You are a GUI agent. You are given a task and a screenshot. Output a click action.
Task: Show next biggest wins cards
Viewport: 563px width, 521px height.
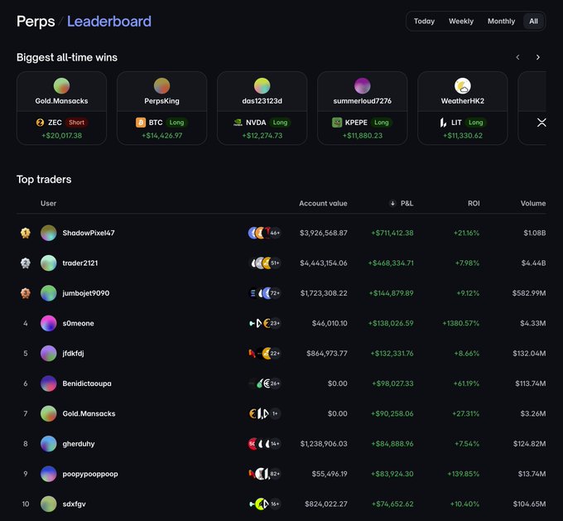(537, 57)
